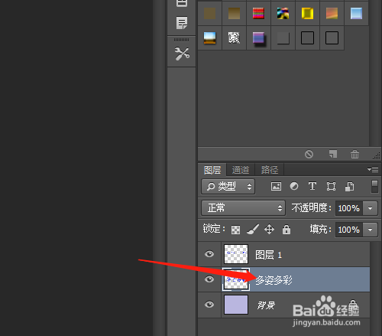Apply the purple-blue shadowed style swatch
382x336 pixels.
[259, 38]
